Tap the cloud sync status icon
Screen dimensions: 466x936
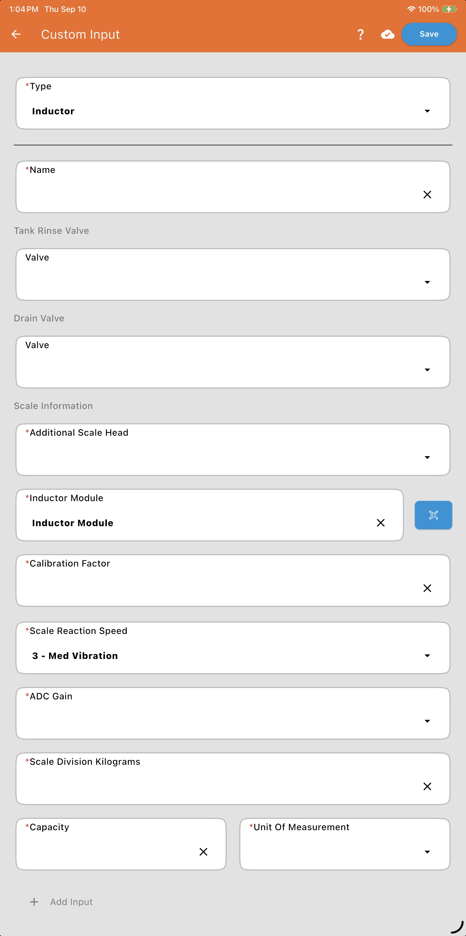click(388, 34)
